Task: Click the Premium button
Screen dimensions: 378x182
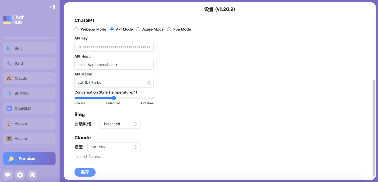Action: click(x=29, y=158)
